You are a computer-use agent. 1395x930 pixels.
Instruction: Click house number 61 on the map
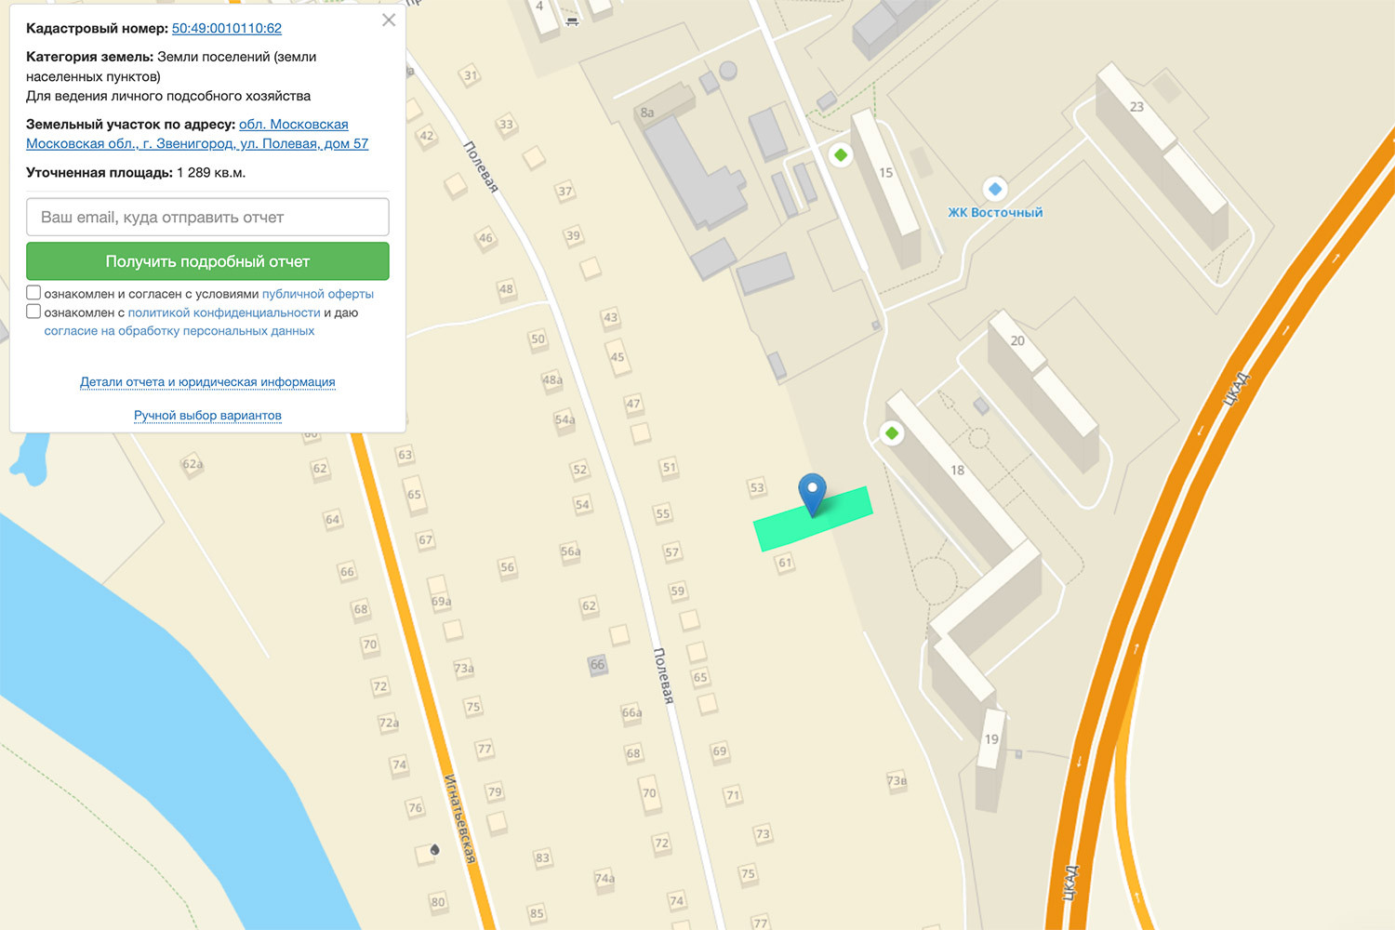(785, 562)
